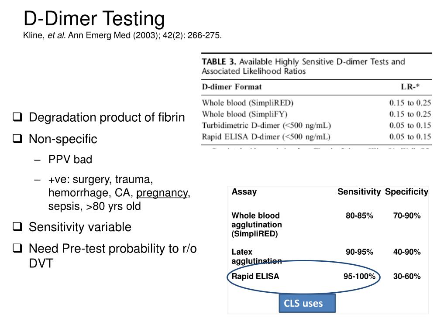Click the checkbox bullet beside Sensitivity variable
This screenshot has width=447, height=335.
[17, 227]
